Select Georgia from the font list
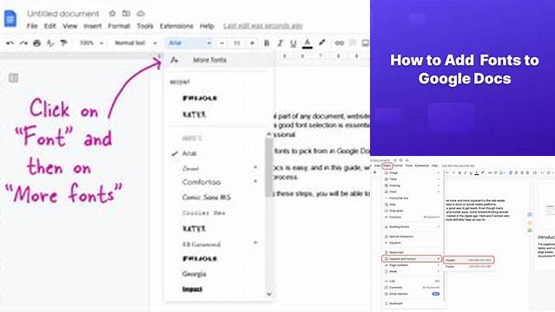Viewport: 555px width, 312px height. click(x=194, y=274)
